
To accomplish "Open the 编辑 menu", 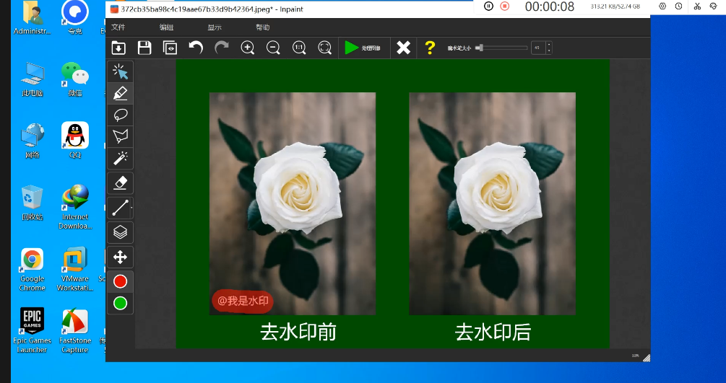I will click(166, 27).
